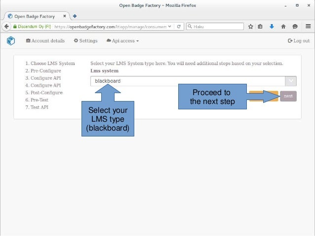Expand the Api access dropdown menu
The height and width of the screenshot is (236, 315).
point(122,41)
